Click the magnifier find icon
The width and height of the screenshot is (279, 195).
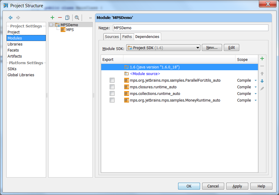click(77, 17)
